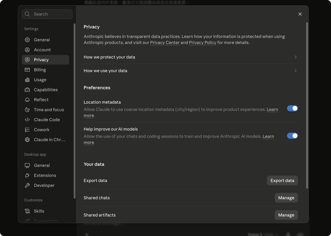Click the Developer wrench icon

coord(27,185)
